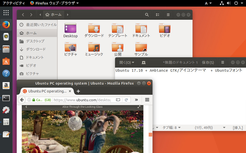
Task: Open the Firefox hamburger menu
Action: click(x=147, y=100)
